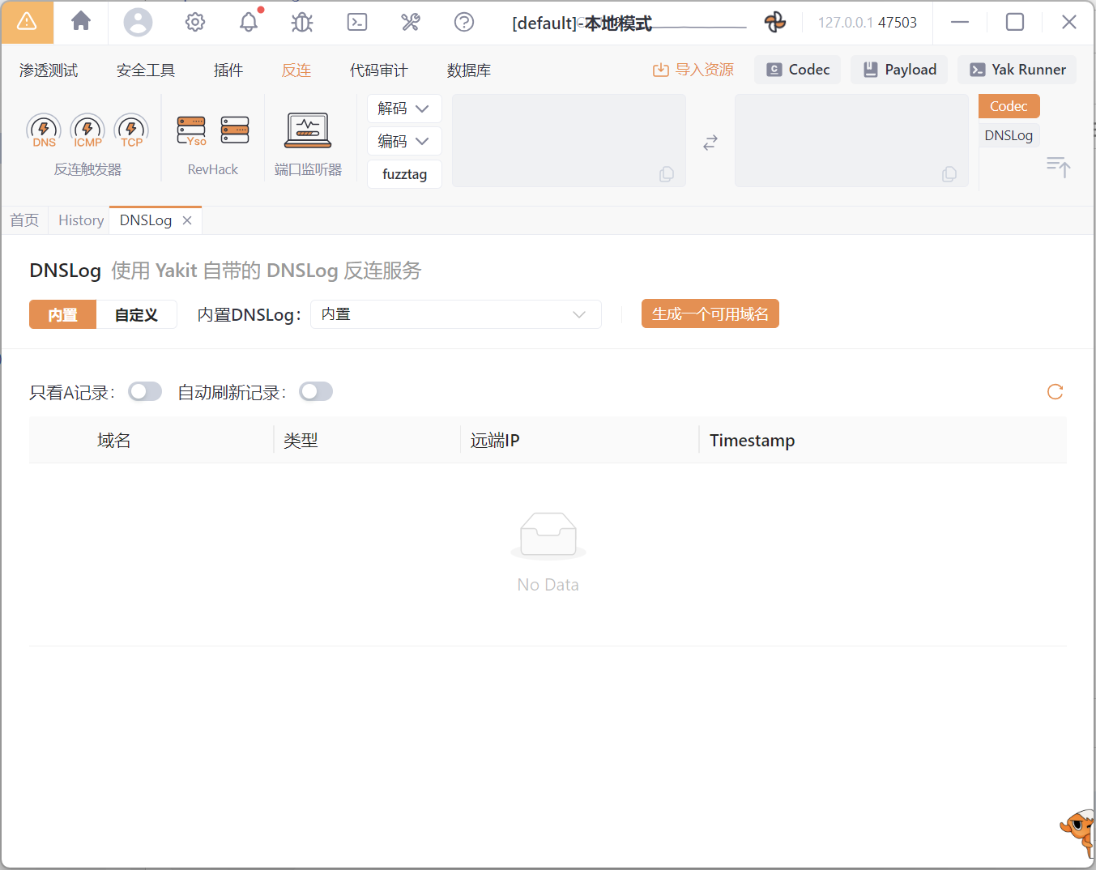Click into the right codec text area
Viewport: 1096px width, 870px height.
(851, 141)
